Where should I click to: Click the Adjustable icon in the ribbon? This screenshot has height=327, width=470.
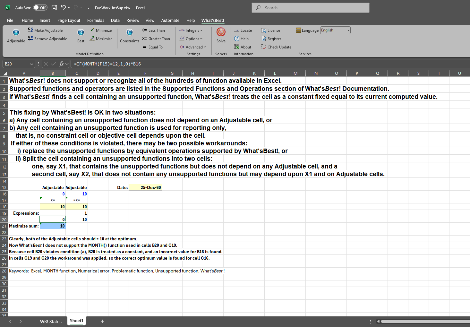[x=16, y=35]
